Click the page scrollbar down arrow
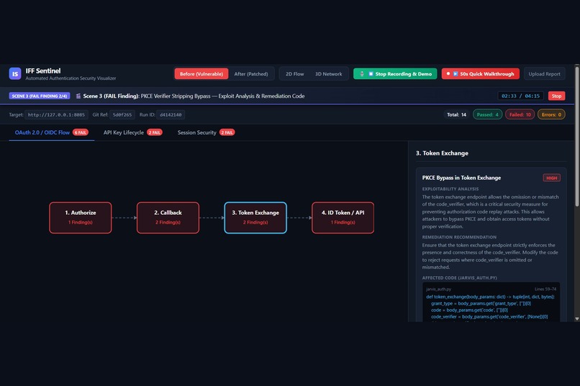Viewport: 580px width, 386px height. pyautogui.click(x=577, y=318)
